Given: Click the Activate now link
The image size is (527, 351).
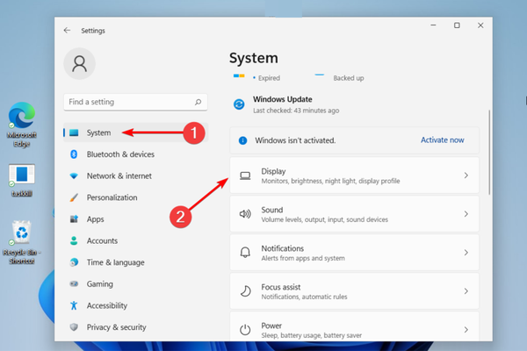Looking at the screenshot, I should coord(442,140).
